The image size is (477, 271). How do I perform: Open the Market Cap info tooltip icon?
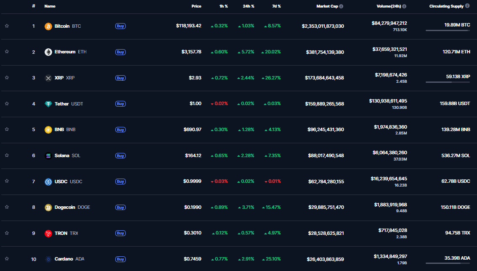(x=341, y=6)
